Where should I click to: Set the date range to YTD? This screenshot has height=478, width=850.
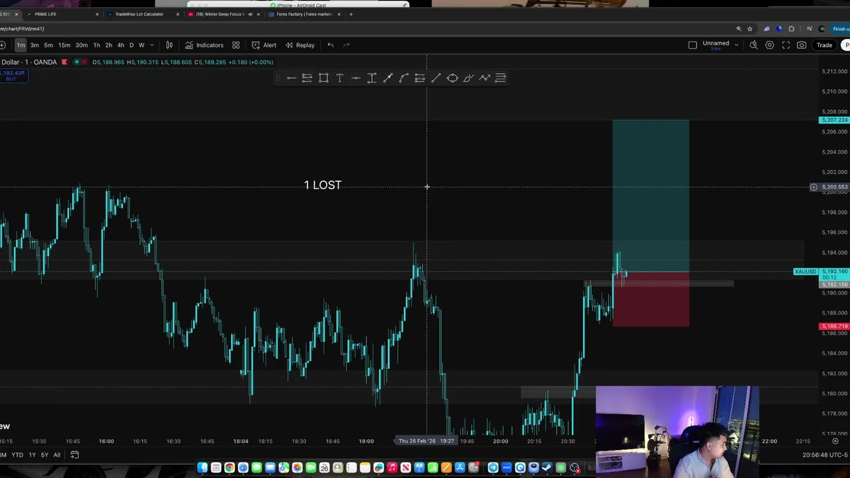point(17,455)
